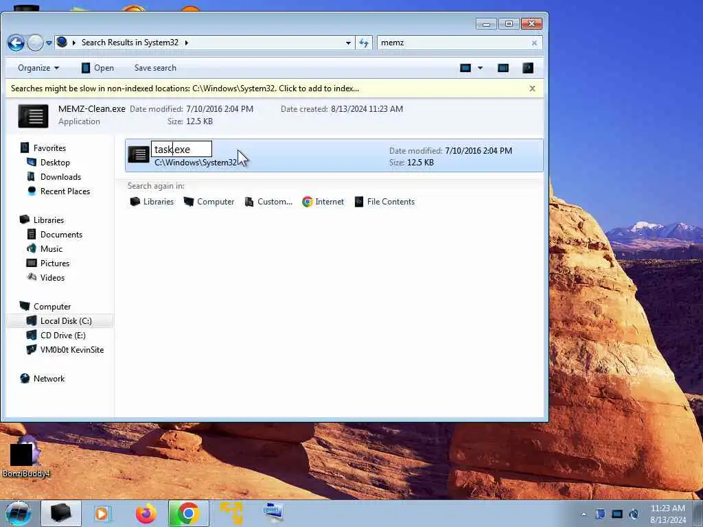Click the volume tray icon

tap(634, 514)
